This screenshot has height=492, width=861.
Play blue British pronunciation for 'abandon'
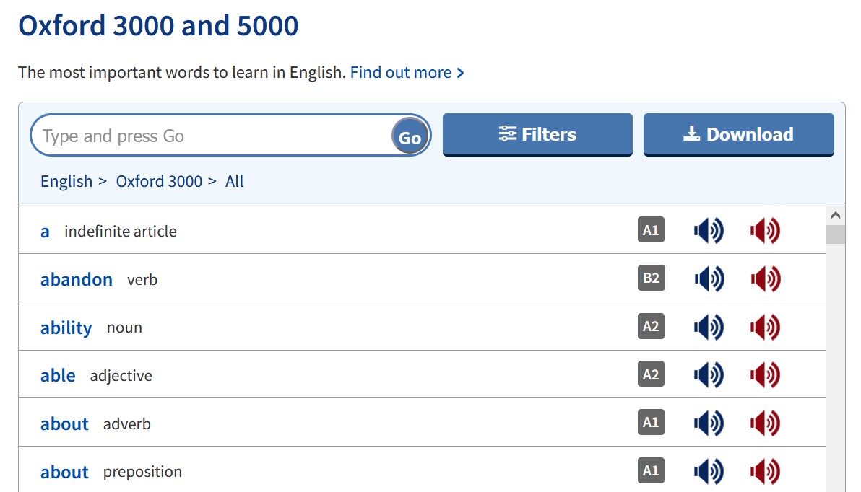coord(708,279)
